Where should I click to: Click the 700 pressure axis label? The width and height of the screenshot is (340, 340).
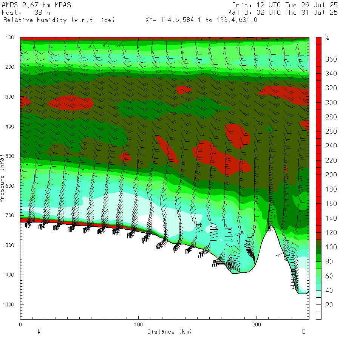pyautogui.click(x=10, y=215)
